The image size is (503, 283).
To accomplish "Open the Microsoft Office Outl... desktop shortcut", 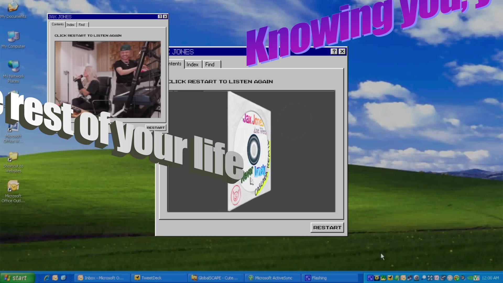I will tap(13, 192).
